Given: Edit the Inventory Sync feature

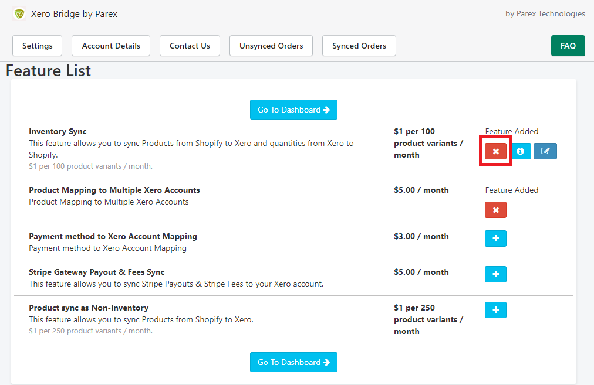Looking at the screenshot, I should [x=545, y=151].
